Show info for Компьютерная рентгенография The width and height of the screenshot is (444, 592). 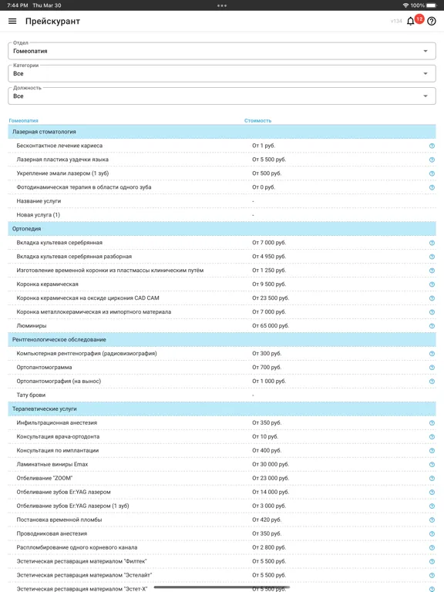pos(432,354)
